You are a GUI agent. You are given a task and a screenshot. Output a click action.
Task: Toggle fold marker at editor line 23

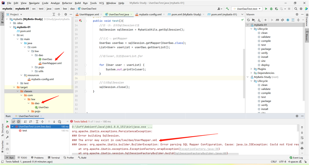[85, 65]
